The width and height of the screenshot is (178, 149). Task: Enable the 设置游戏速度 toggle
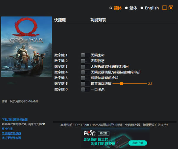[85, 84]
